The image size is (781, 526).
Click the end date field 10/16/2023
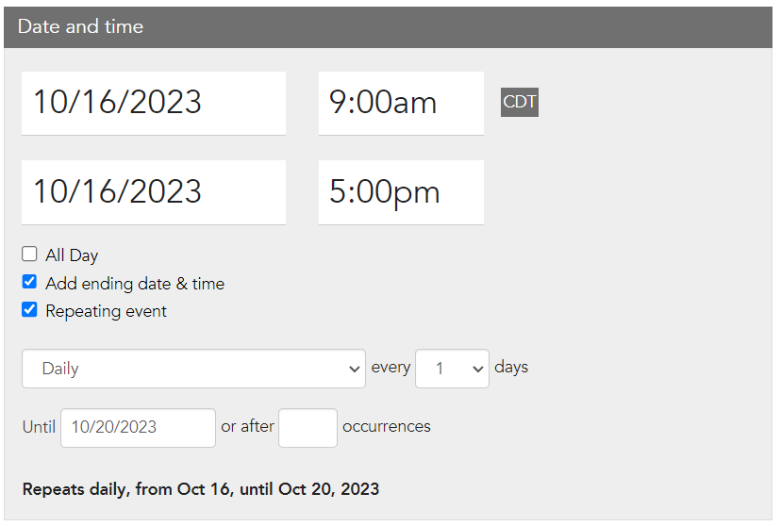[154, 192]
